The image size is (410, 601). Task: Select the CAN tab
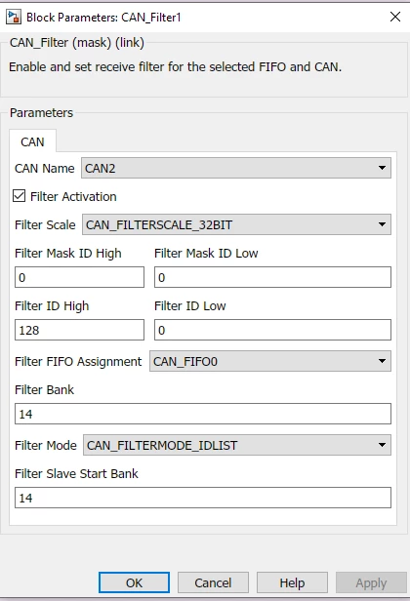click(x=32, y=141)
